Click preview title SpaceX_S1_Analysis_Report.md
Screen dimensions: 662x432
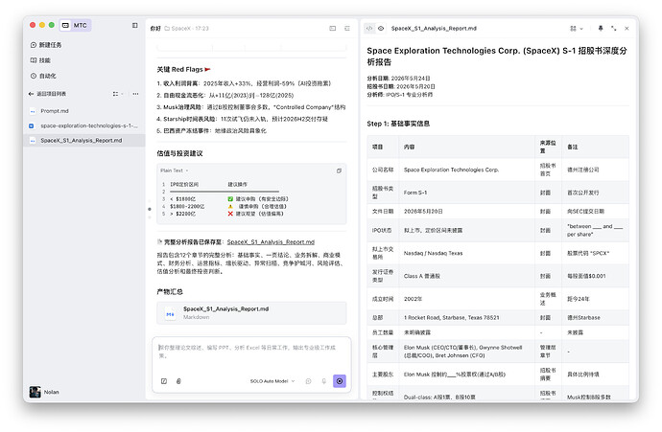pyautogui.click(x=434, y=28)
